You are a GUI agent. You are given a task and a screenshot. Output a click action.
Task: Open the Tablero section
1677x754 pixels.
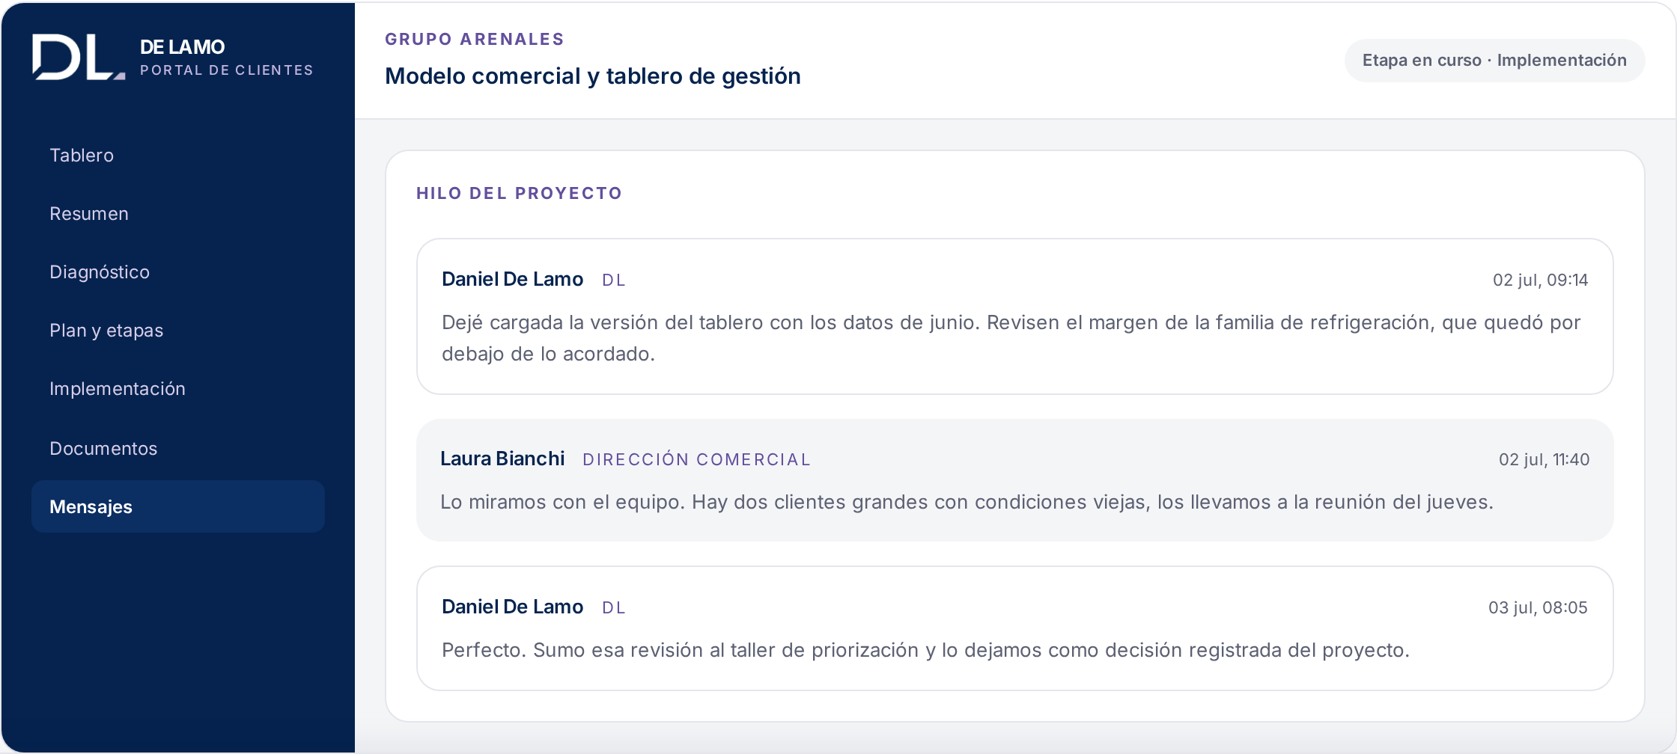[178, 156]
